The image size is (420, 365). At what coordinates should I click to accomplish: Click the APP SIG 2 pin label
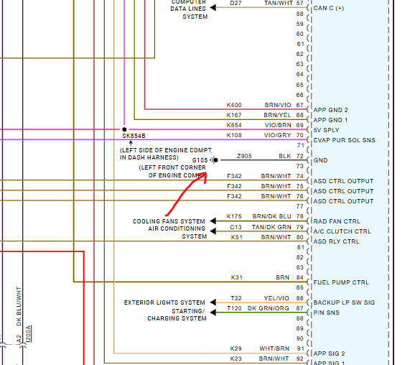click(x=329, y=354)
